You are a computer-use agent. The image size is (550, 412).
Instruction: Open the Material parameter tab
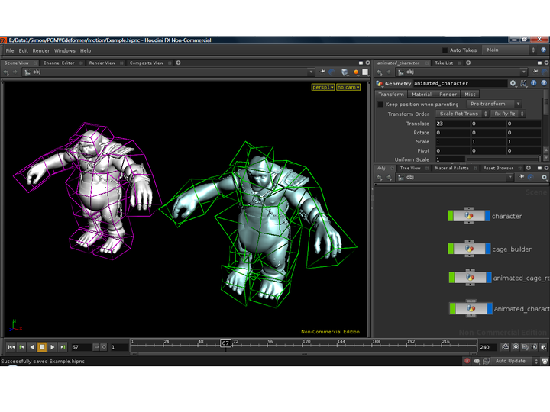coord(421,95)
